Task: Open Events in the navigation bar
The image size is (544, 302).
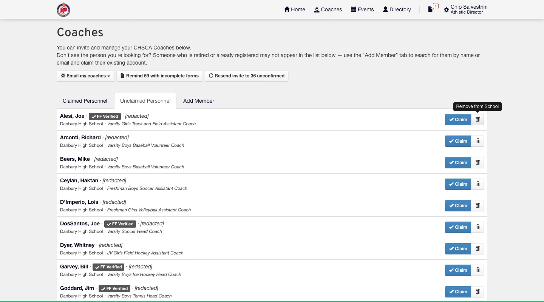Action: pos(362,9)
